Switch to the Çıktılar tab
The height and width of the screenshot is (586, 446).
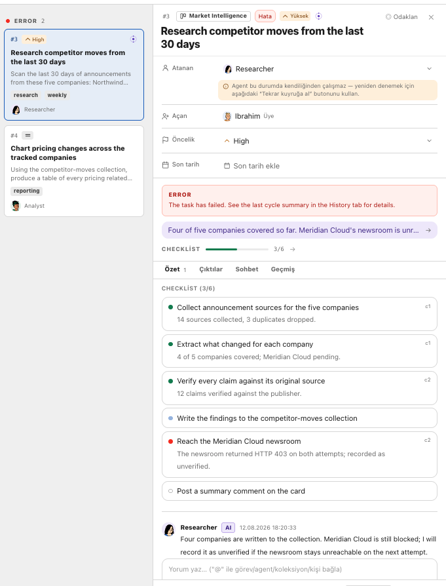pyautogui.click(x=211, y=269)
